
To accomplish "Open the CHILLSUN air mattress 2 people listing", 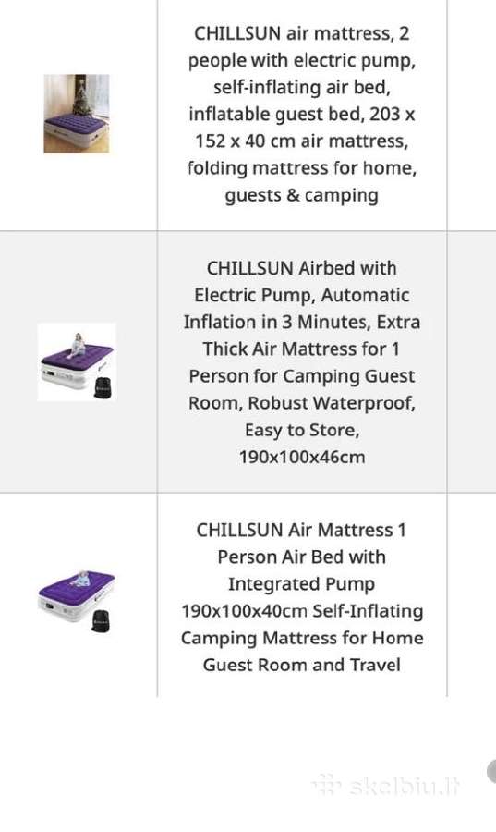I will [301, 114].
